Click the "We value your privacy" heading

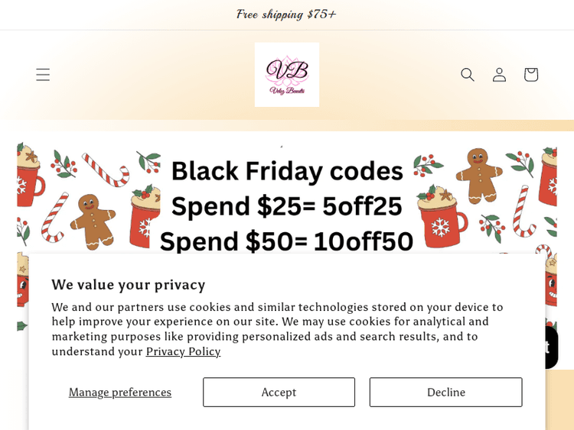click(129, 284)
